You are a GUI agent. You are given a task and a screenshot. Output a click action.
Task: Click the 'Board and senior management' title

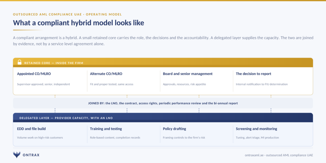coord(188,74)
